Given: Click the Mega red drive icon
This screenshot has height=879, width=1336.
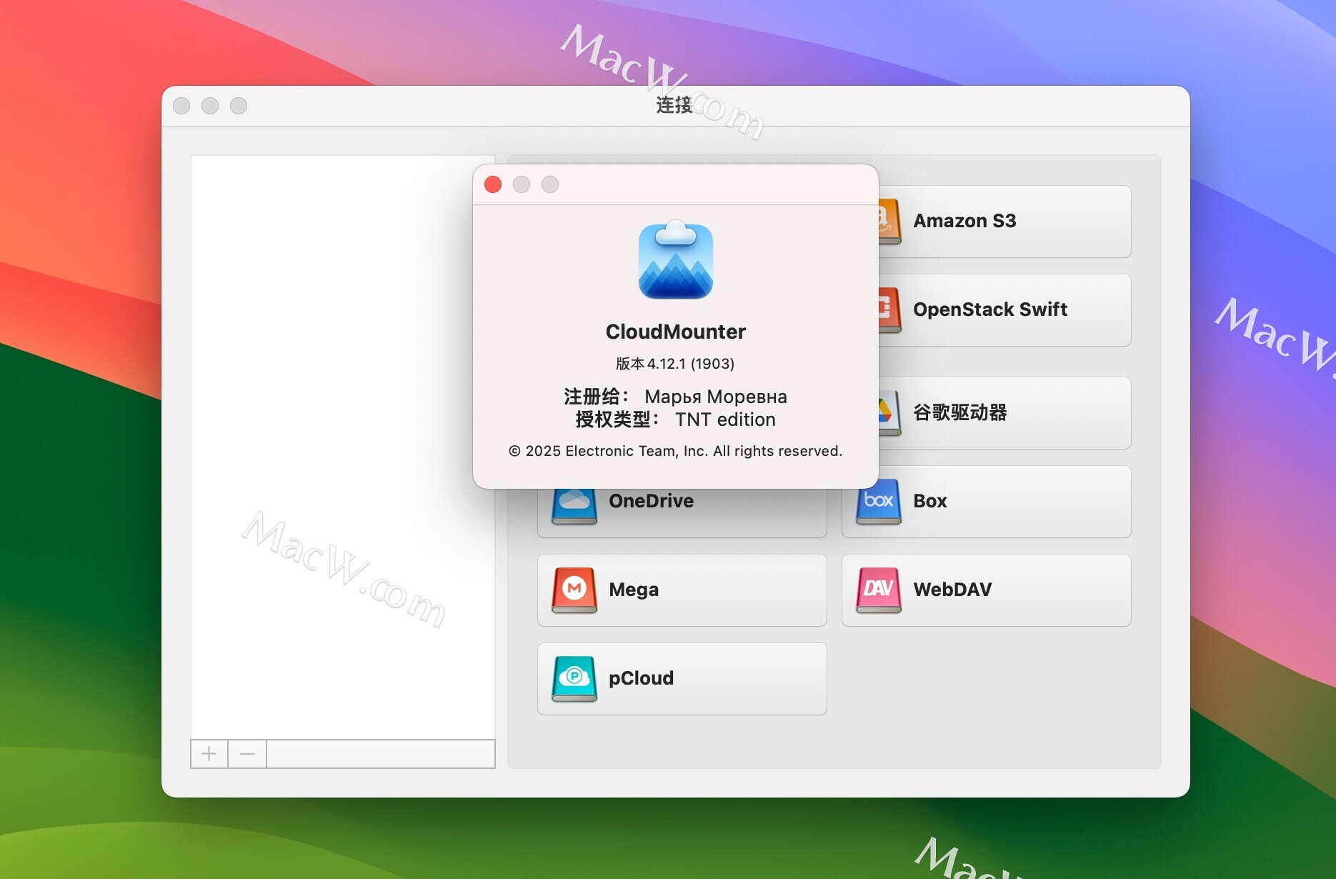Looking at the screenshot, I should [574, 590].
